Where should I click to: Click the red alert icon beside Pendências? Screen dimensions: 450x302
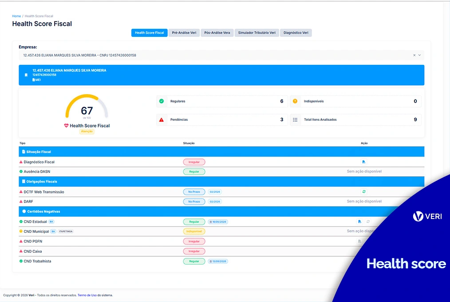pyautogui.click(x=161, y=119)
